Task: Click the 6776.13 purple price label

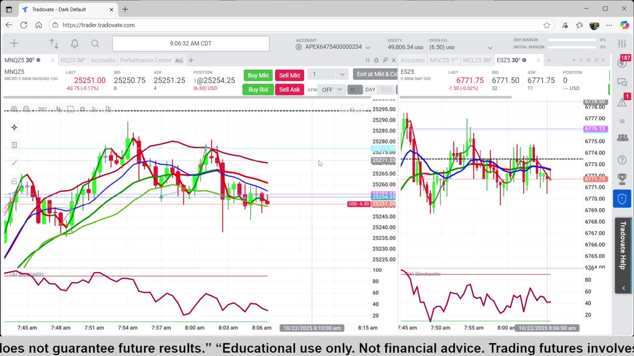Action: tap(595, 129)
